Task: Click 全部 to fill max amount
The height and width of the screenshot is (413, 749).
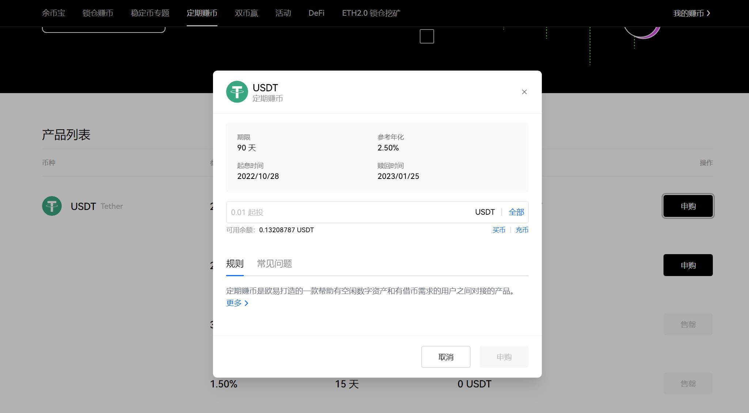Action: (x=516, y=212)
